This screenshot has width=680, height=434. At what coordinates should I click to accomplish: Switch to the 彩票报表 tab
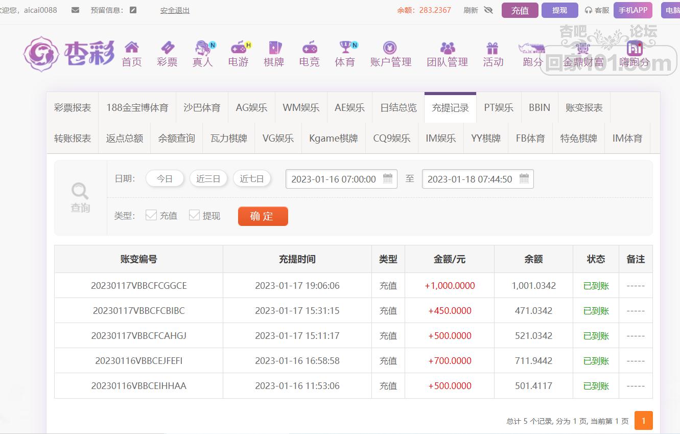(73, 108)
